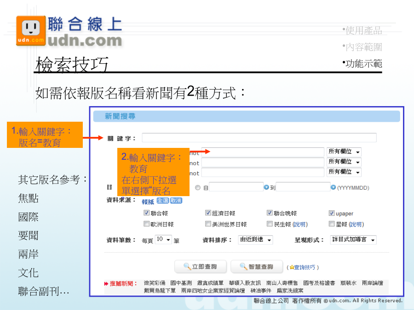Open the recommended news 華碩入股友訊
The width and height of the screenshot is (414, 310).
(245, 283)
